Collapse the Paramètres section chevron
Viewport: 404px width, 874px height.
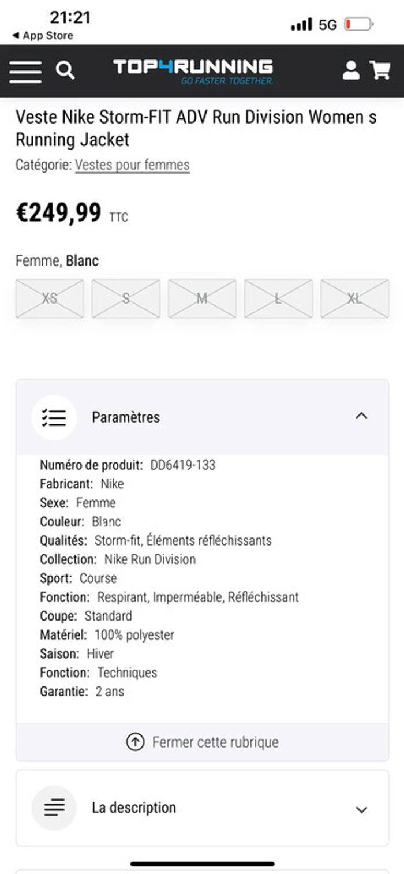point(361,416)
